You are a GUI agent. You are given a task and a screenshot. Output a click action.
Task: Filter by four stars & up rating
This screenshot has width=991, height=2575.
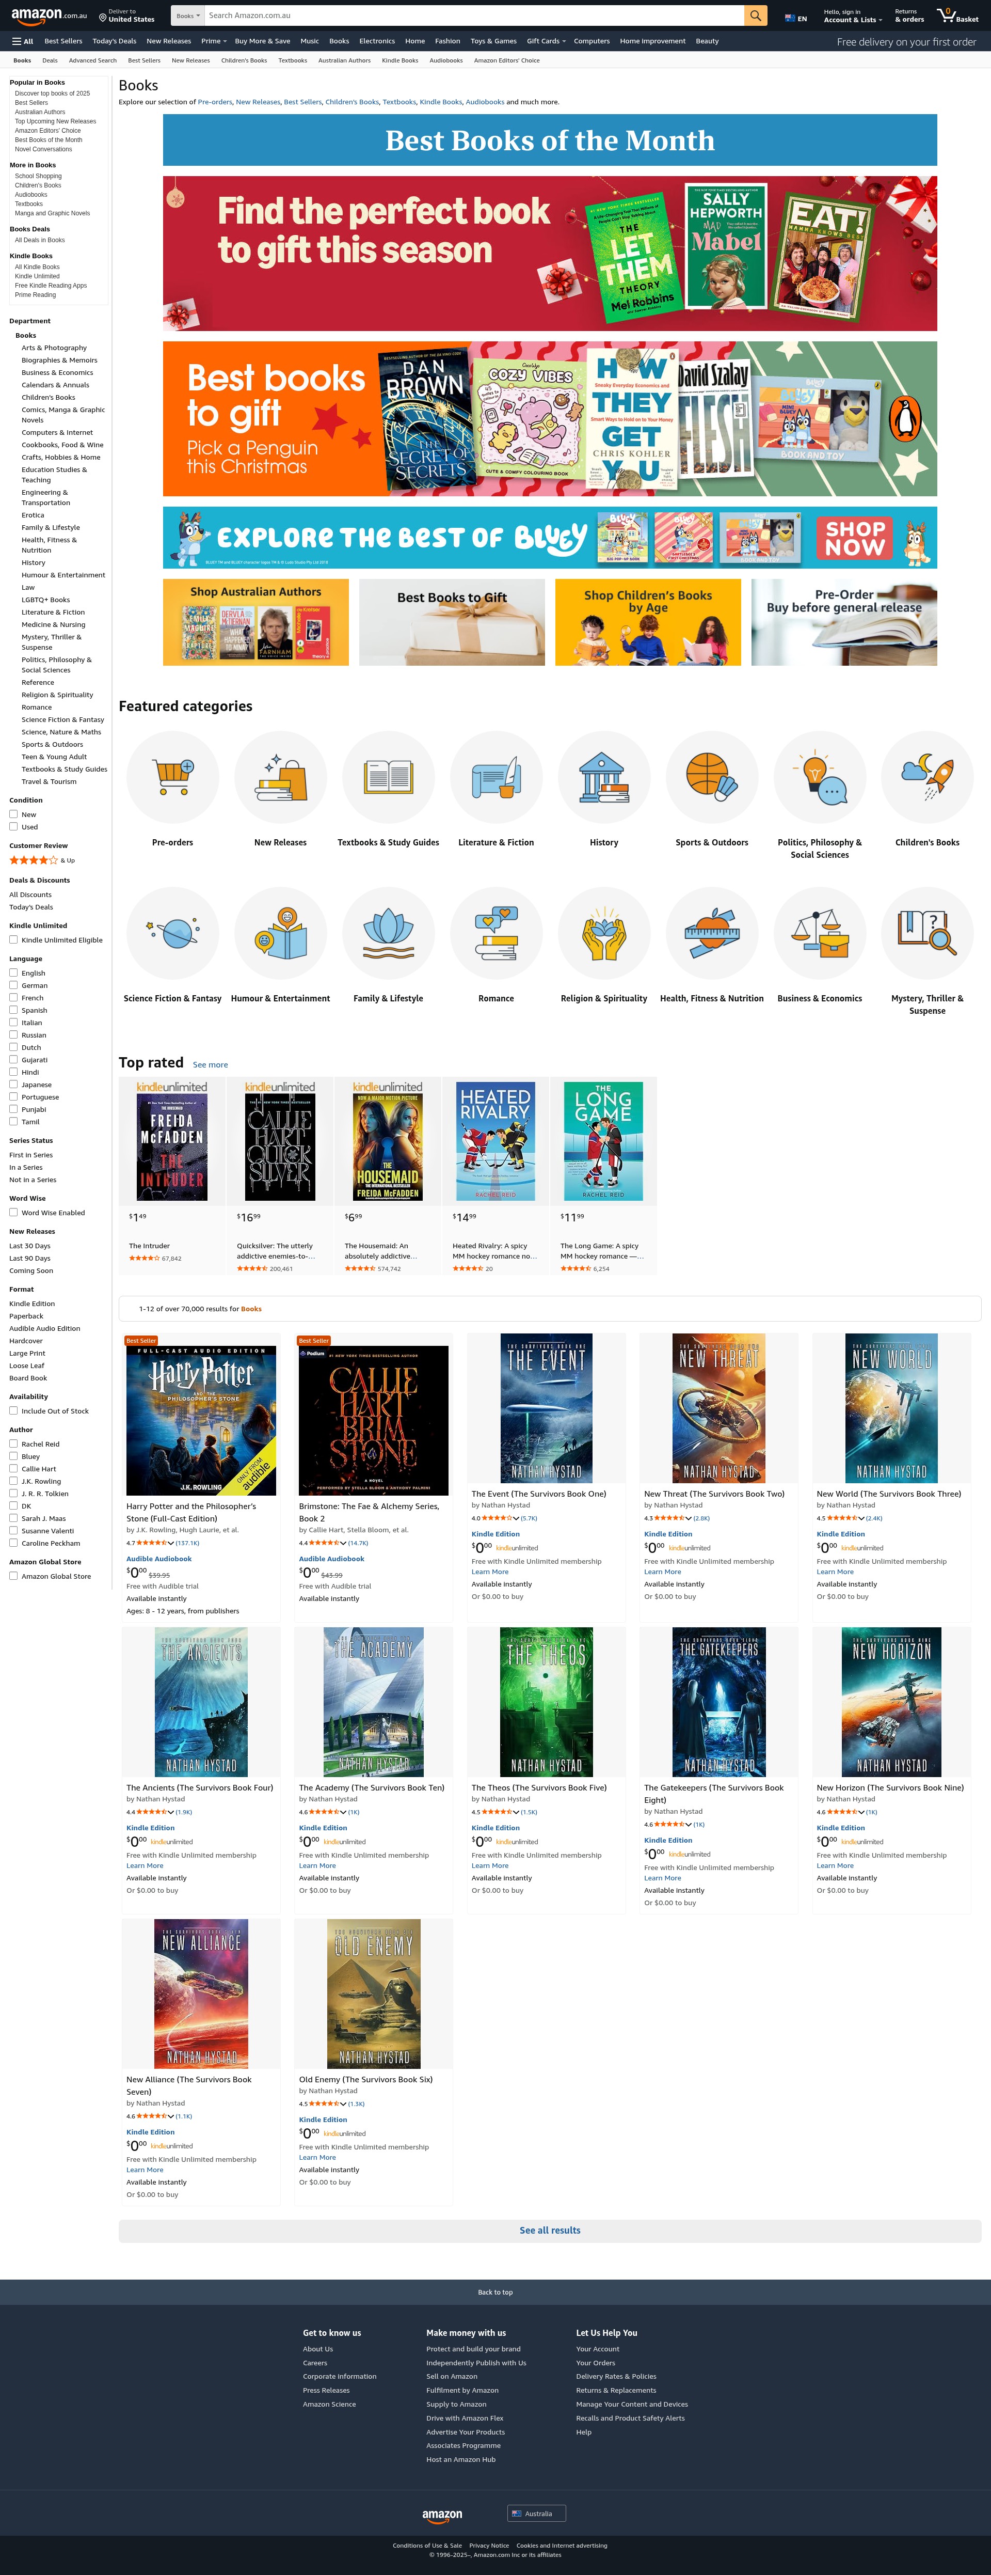click(42, 860)
